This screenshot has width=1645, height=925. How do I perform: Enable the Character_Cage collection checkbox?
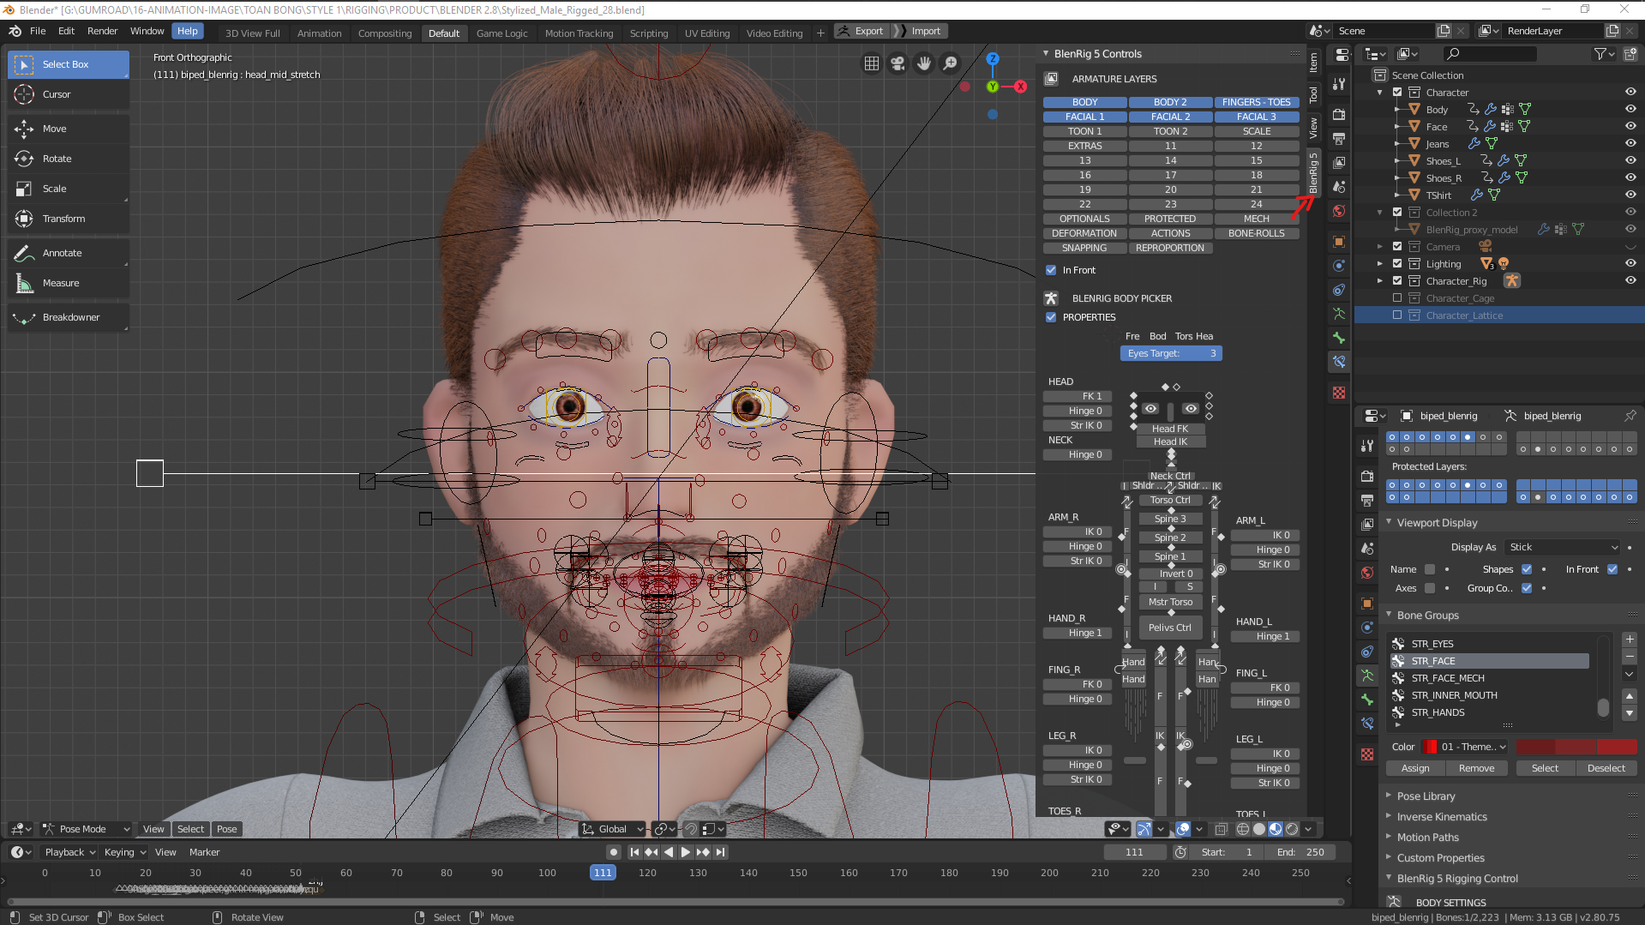[x=1397, y=298]
